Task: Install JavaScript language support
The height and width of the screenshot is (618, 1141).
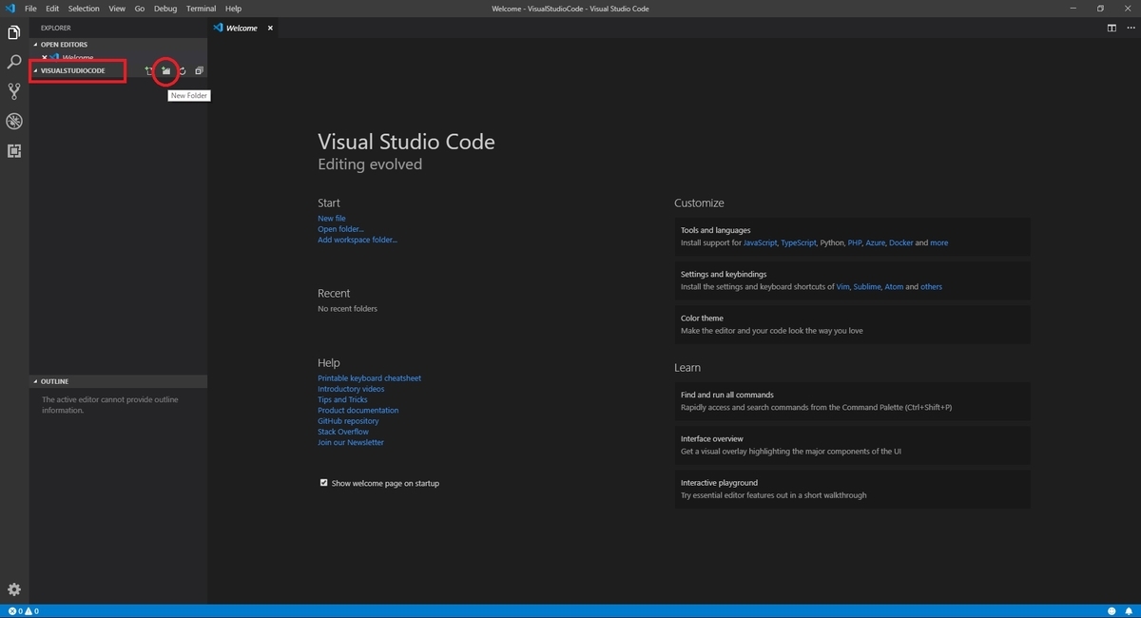Action: click(760, 243)
